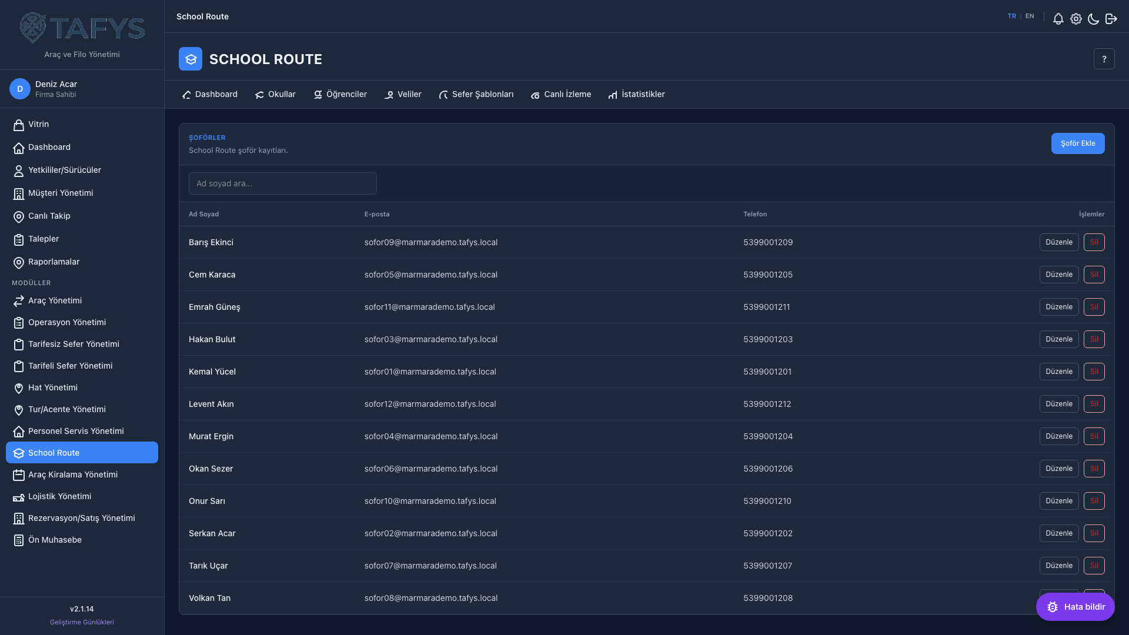Viewport: 1129px width, 635px height.
Task: Open the notifications bell icon
Action: tap(1058, 19)
